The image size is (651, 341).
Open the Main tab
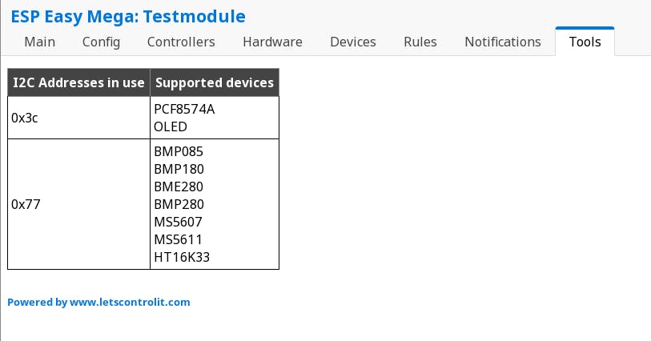[40, 42]
